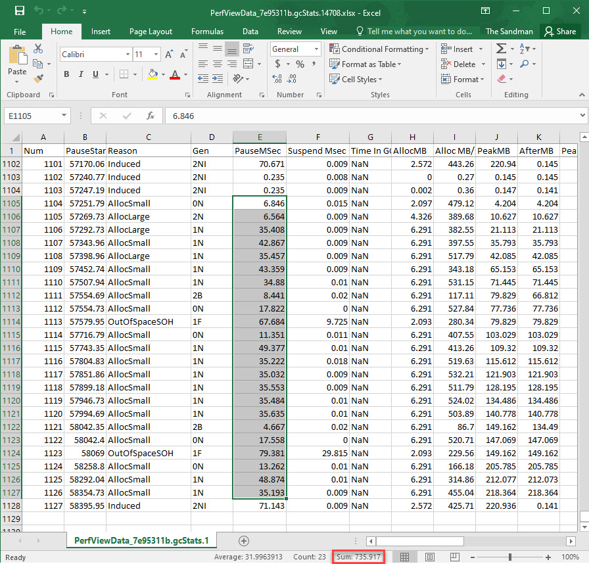Image resolution: width=589 pixels, height=564 pixels.
Task: Open the Formulas ribbon tab
Action: pyautogui.click(x=207, y=32)
